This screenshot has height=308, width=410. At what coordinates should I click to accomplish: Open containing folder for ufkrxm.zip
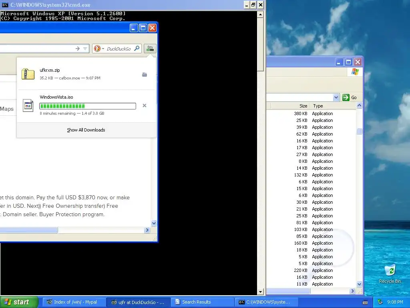(x=144, y=75)
